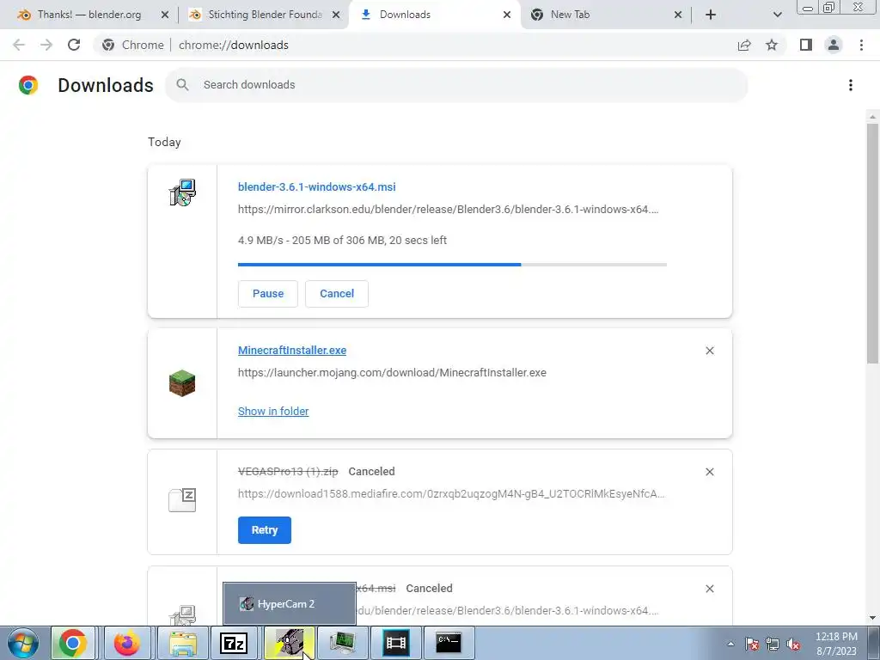Open the MinecraftInstaller.exe file link

click(292, 351)
